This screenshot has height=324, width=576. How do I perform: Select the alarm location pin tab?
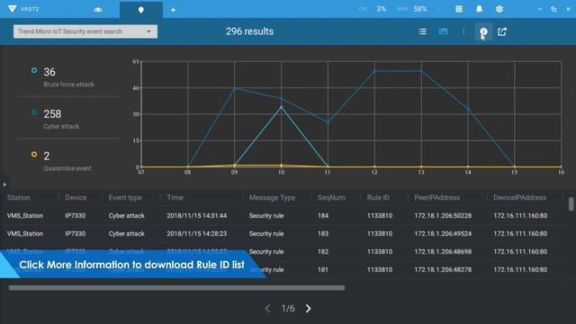141,10
